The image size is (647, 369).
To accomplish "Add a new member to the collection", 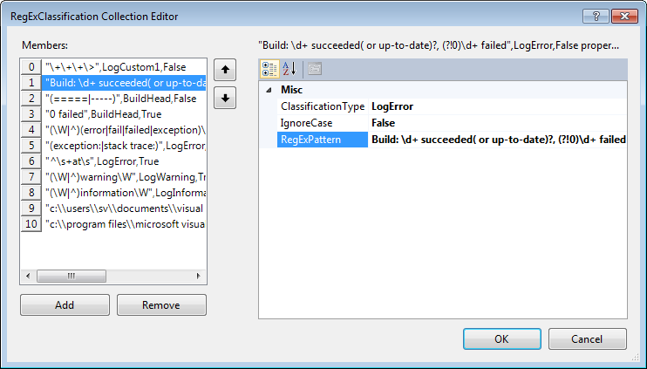I will pyautogui.click(x=65, y=305).
